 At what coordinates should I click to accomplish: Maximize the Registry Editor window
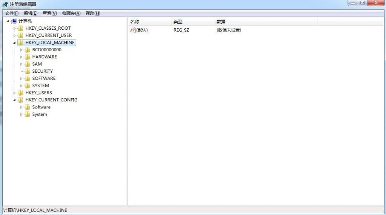pyautogui.click(x=362, y=3)
